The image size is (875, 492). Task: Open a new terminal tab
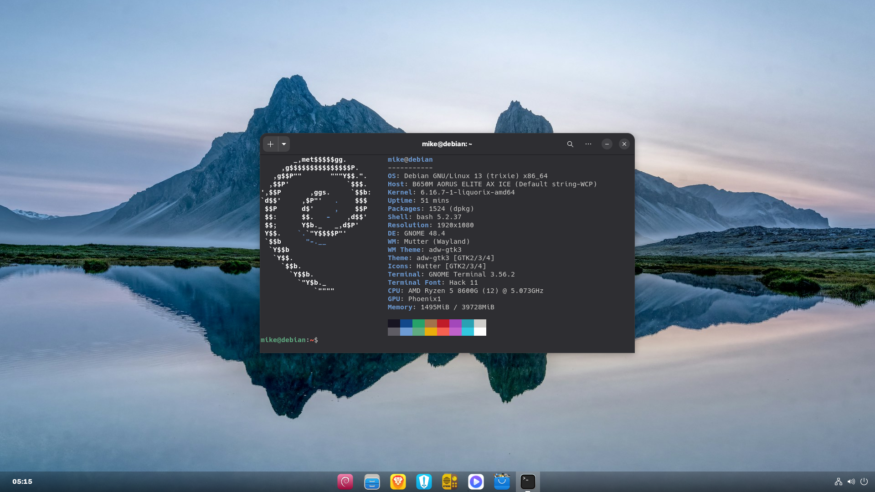tap(270, 144)
